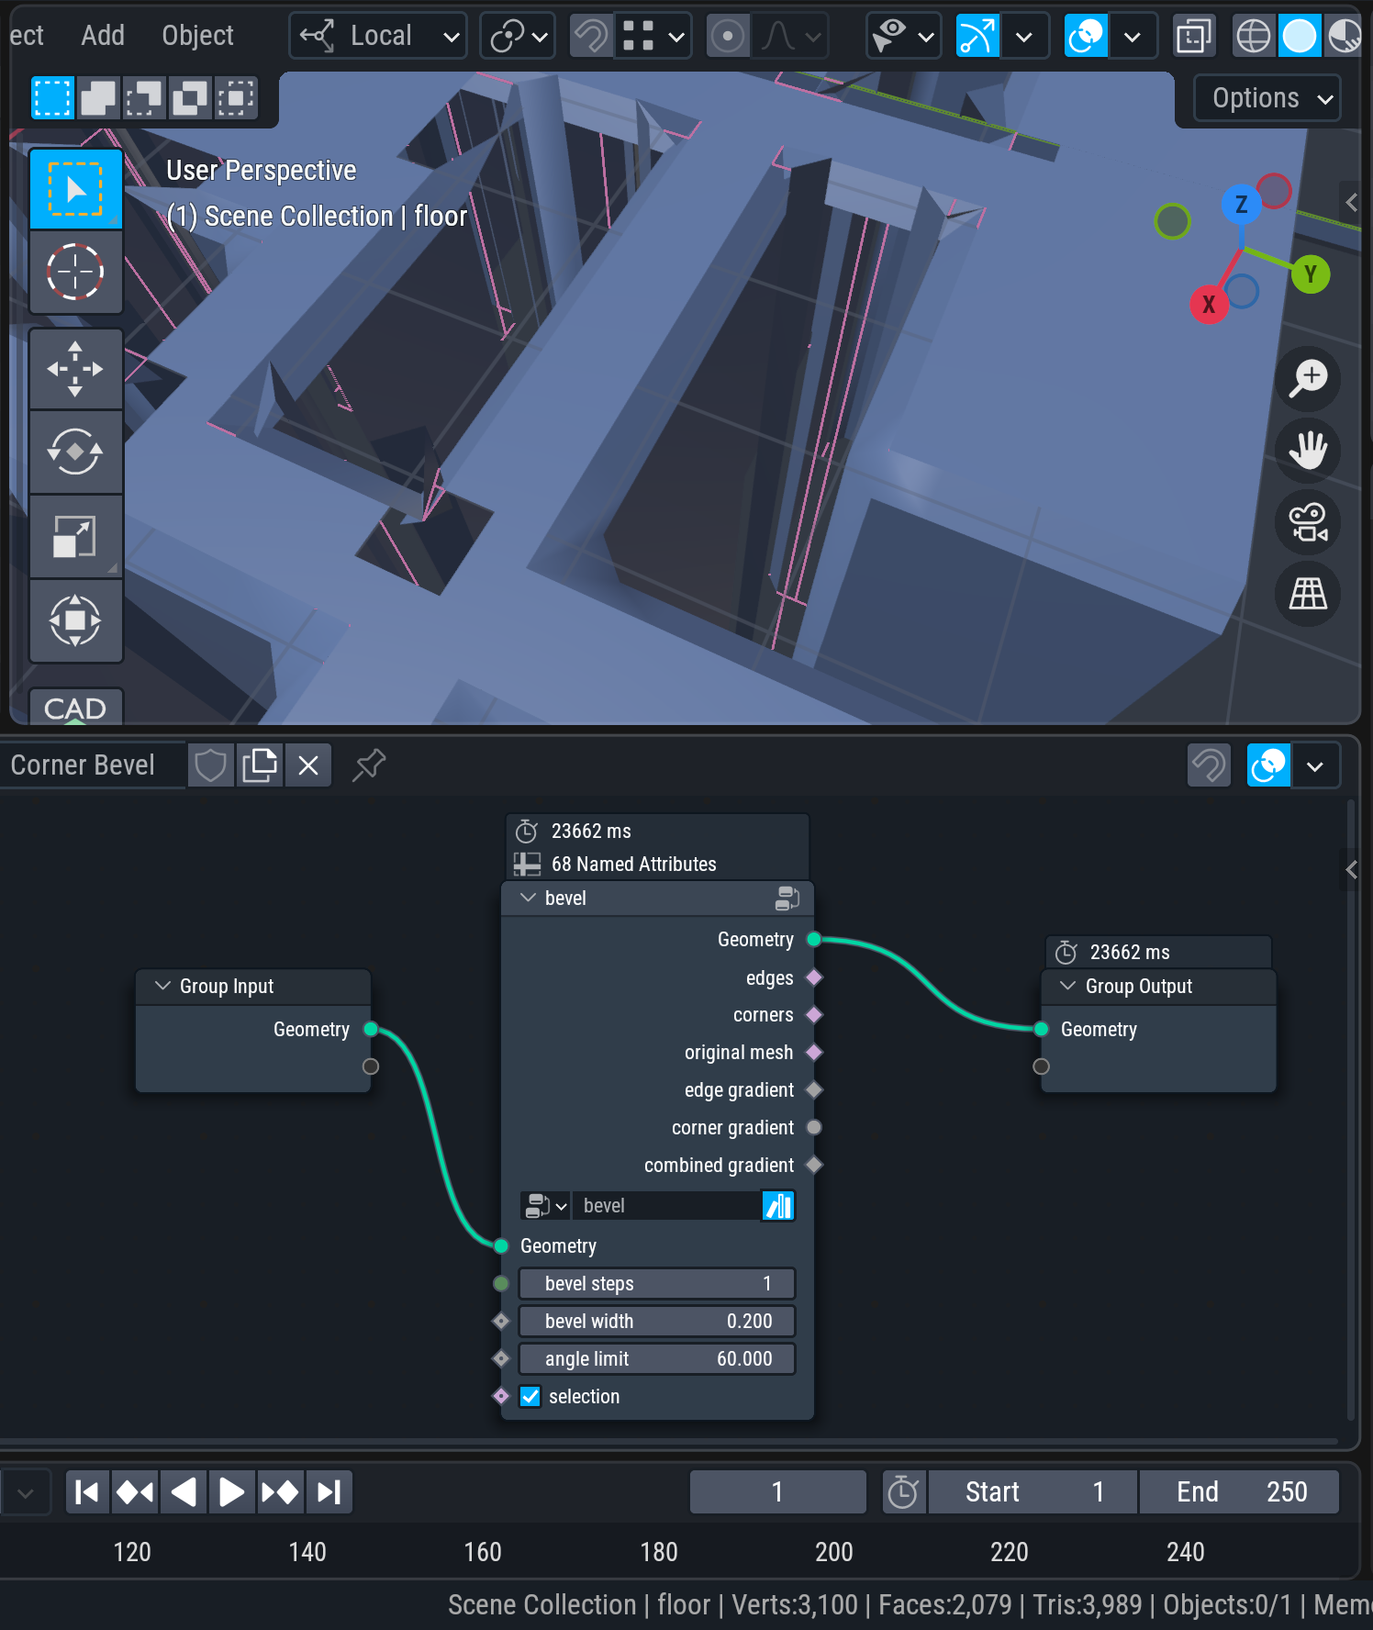Open the Options dropdown
Image resolution: width=1373 pixels, height=1630 pixels.
pyautogui.click(x=1267, y=97)
